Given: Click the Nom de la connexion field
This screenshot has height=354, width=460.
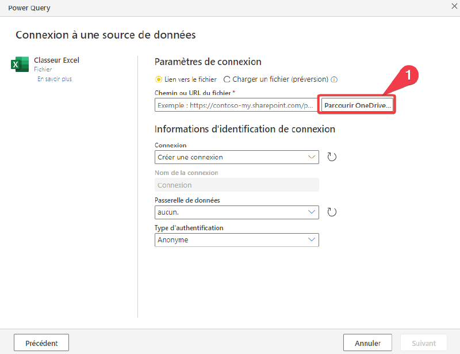Looking at the screenshot, I should point(237,185).
